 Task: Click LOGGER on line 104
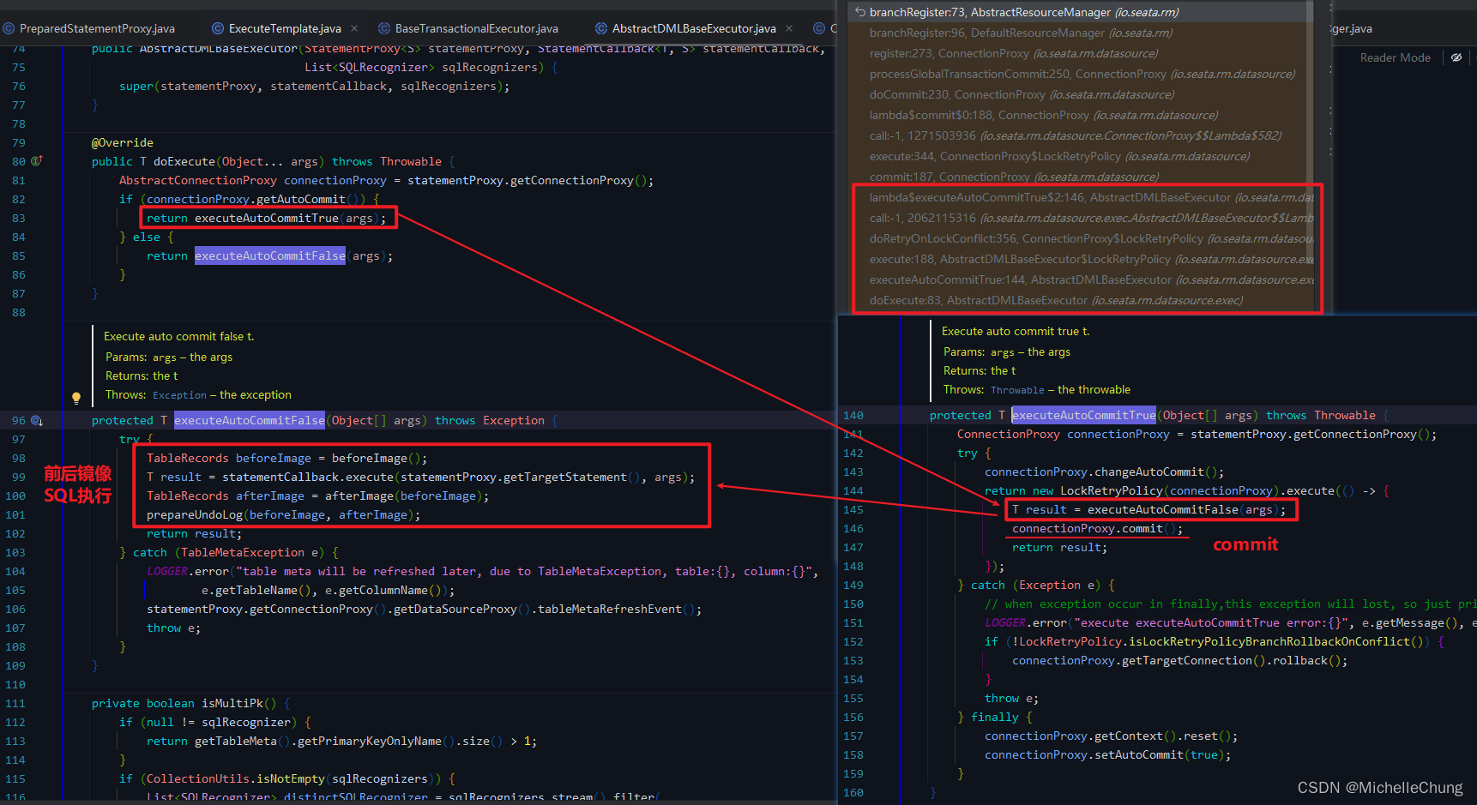(167, 571)
